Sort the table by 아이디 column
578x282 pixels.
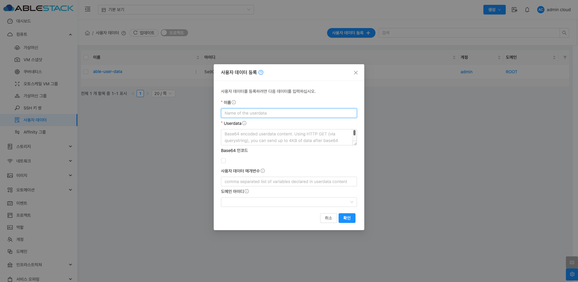(454, 57)
